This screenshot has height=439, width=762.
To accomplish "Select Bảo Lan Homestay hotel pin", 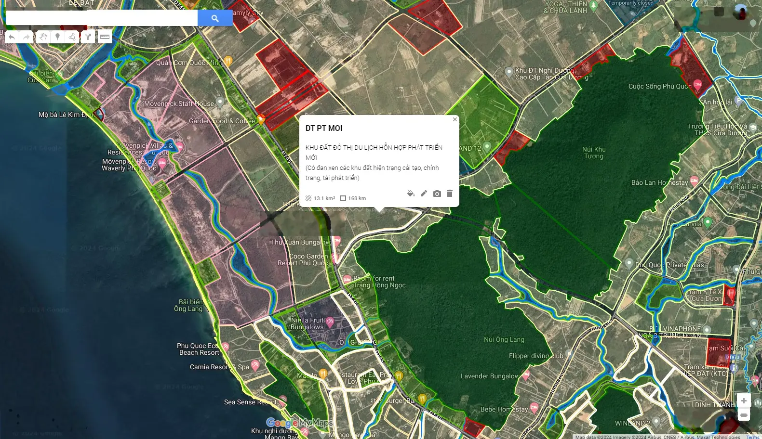I will point(694,181).
